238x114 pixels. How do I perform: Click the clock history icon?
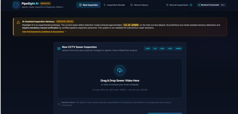167,5
